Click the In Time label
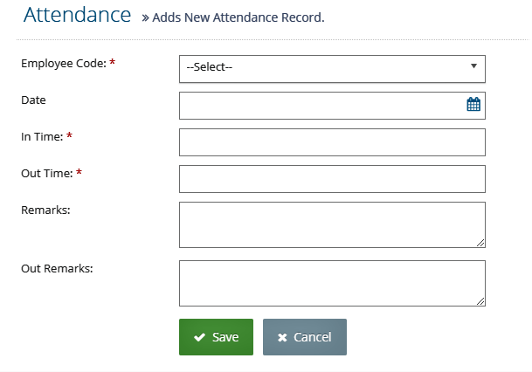The width and height of the screenshot is (532, 372). tap(42, 136)
